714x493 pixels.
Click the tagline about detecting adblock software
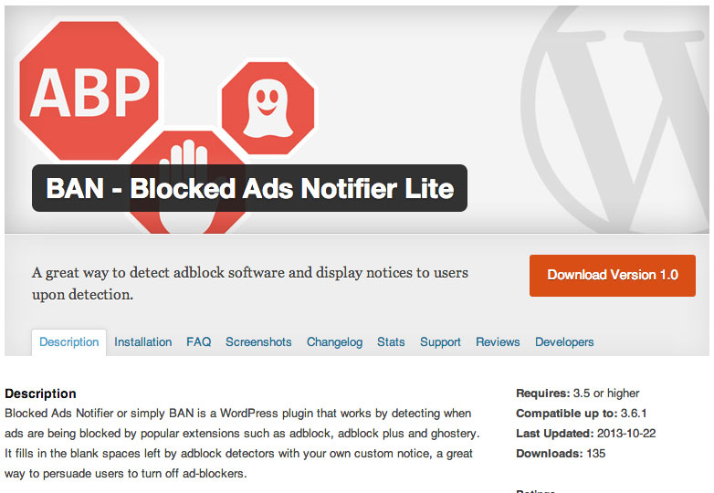pos(250,283)
